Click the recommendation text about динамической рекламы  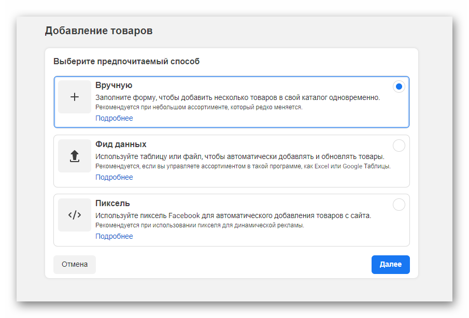pyautogui.click(x=200, y=226)
